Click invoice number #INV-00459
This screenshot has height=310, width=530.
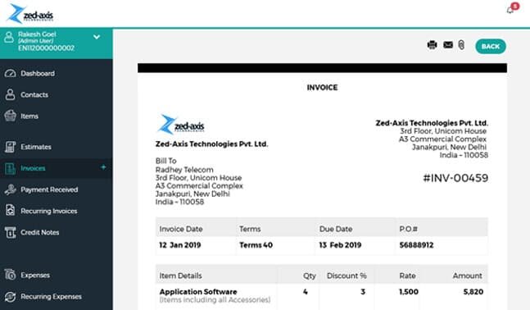click(x=455, y=178)
